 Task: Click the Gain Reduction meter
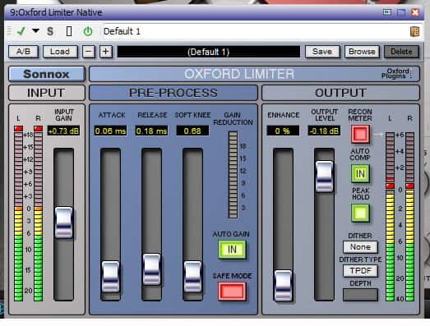click(233, 175)
